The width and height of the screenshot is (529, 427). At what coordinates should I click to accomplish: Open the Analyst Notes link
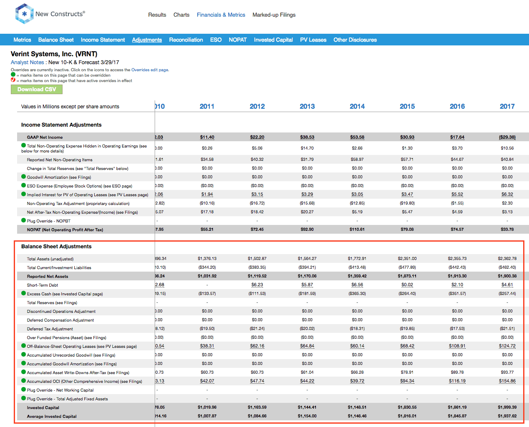[x=27, y=62]
